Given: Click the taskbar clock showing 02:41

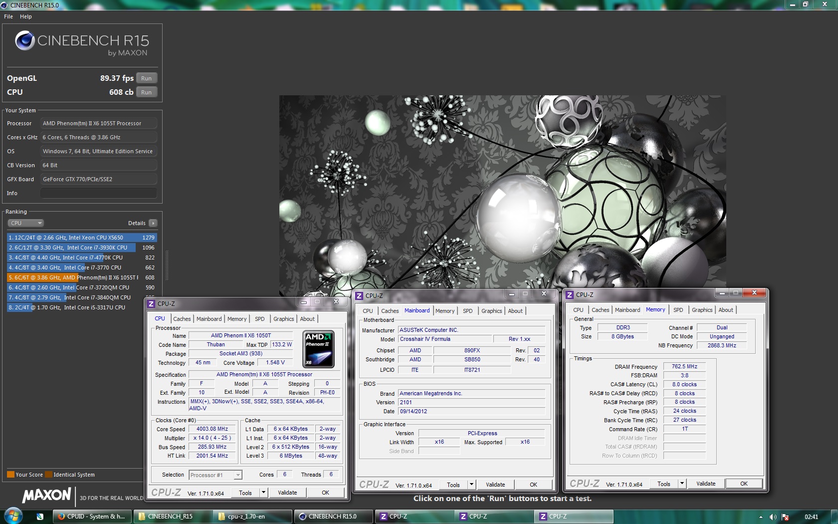Looking at the screenshot, I should coord(811,517).
